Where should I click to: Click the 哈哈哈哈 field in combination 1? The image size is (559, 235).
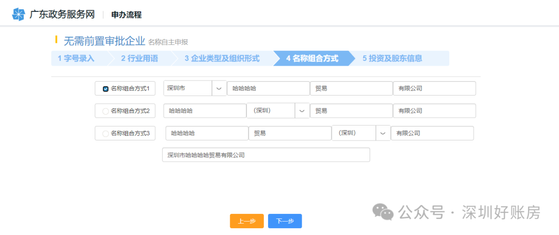click(269, 88)
